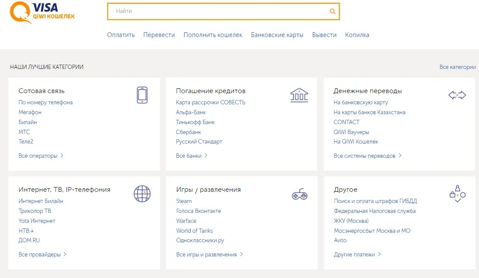Select ЖКУ (Москва)

coord(351,221)
